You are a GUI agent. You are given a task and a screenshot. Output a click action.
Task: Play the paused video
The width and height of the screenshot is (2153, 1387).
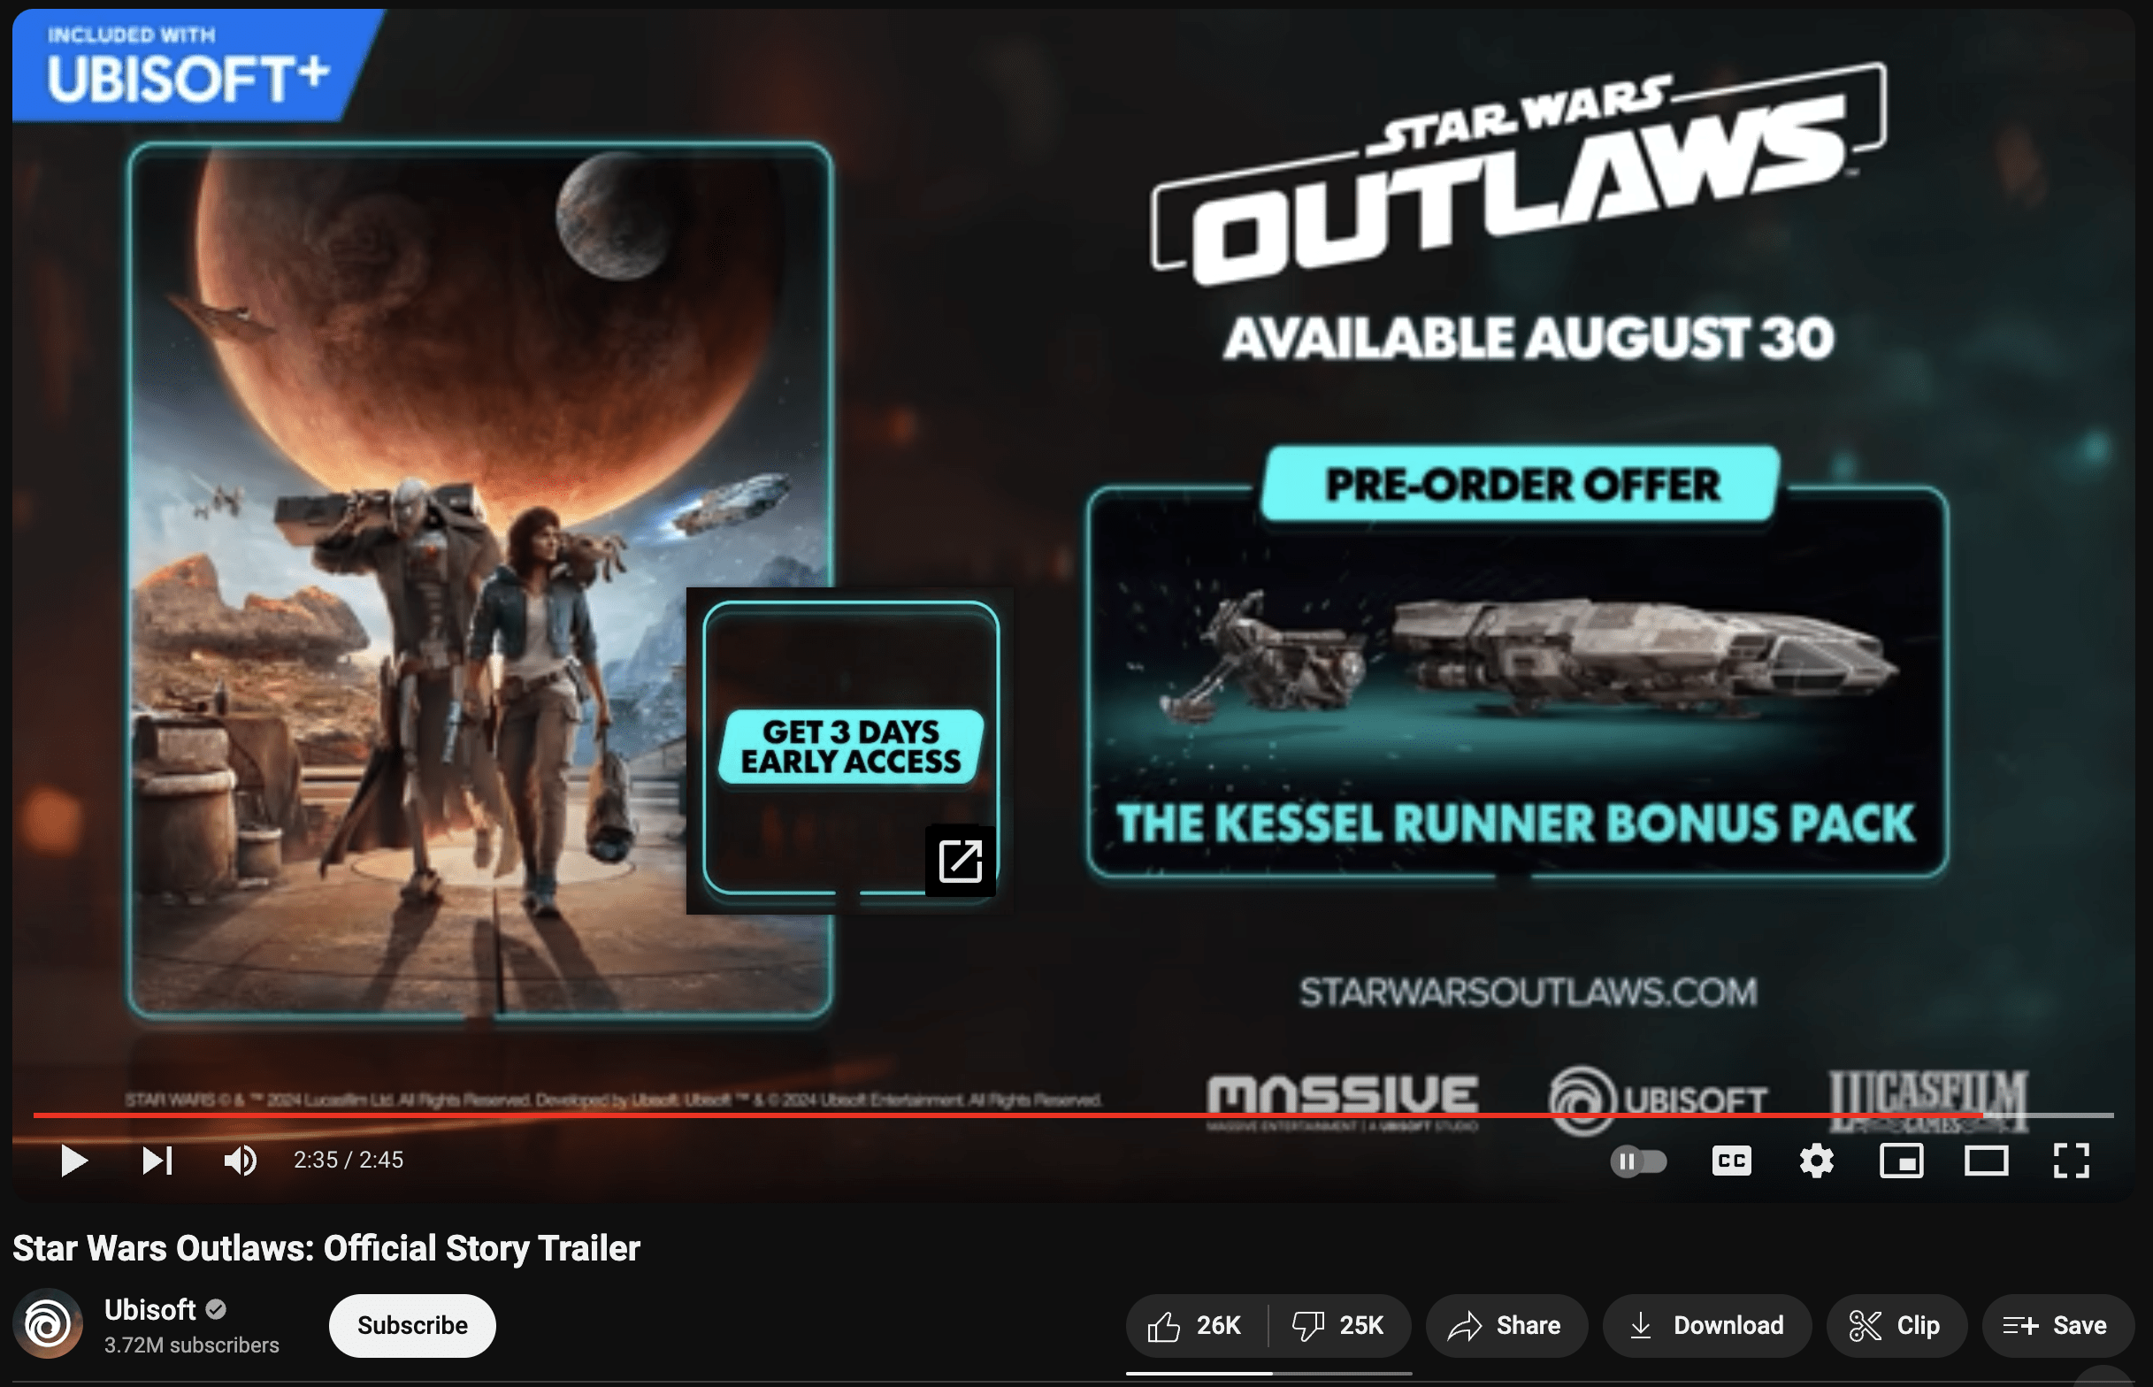tap(73, 1160)
